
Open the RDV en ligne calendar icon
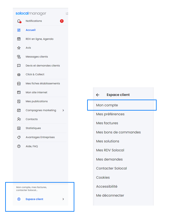(19, 39)
